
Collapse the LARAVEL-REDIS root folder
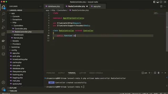pyautogui.click(x=25, y=10)
